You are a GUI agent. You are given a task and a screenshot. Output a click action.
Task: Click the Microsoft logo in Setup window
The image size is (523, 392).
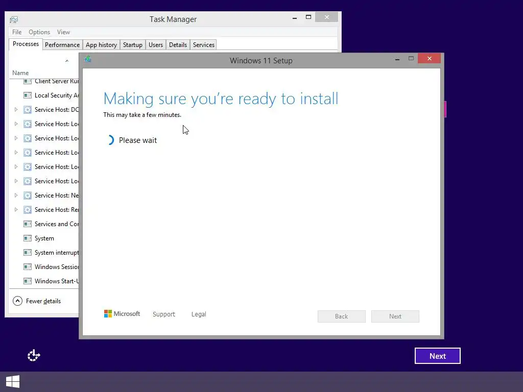click(x=122, y=314)
